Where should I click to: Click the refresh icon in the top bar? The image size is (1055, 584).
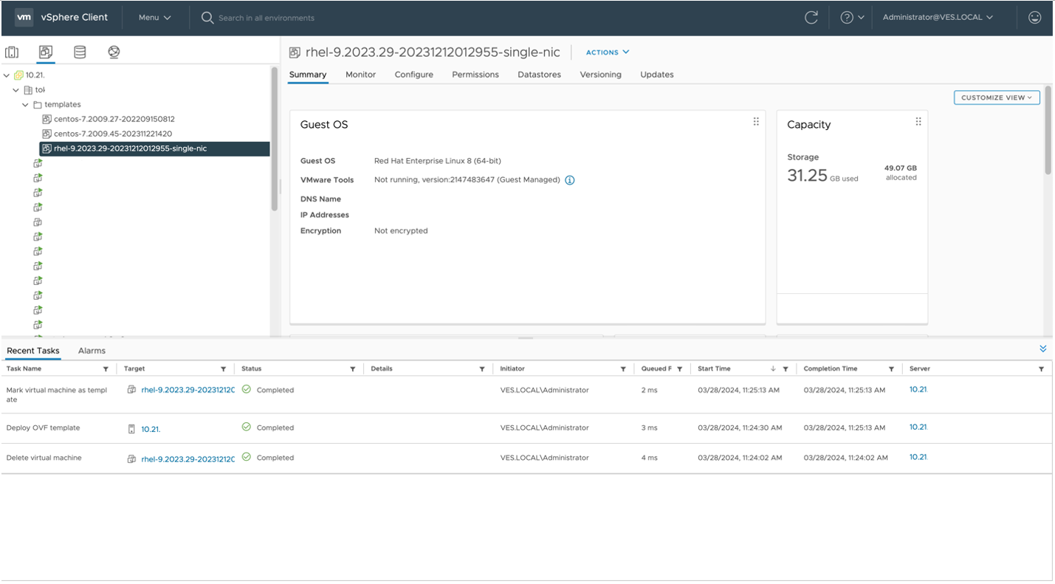point(811,17)
